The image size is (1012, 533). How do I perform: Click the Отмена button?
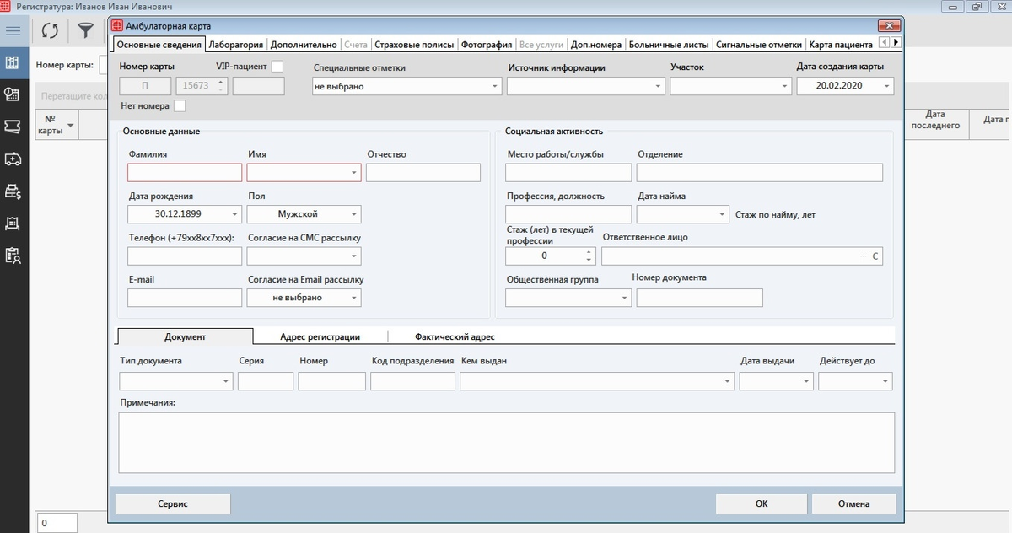(x=853, y=503)
